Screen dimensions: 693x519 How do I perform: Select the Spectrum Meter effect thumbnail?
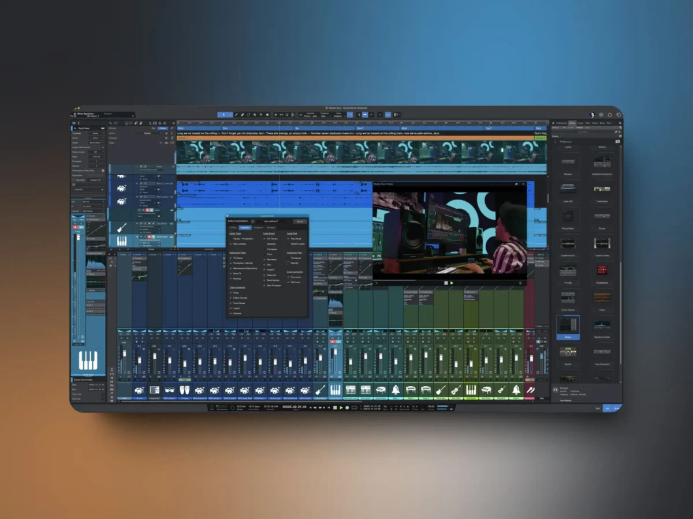(x=602, y=325)
